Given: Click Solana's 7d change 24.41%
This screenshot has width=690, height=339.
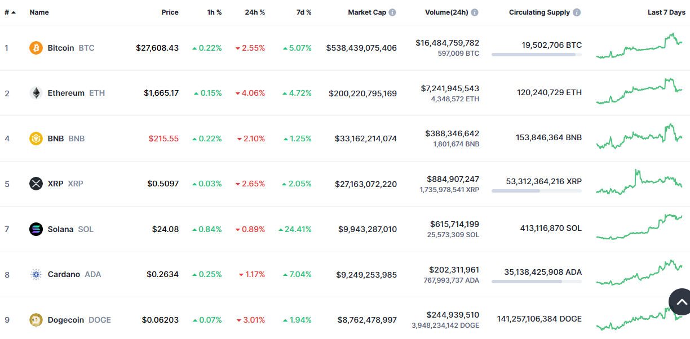Looking at the screenshot, I should pyautogui.click(x=295, y=229).
